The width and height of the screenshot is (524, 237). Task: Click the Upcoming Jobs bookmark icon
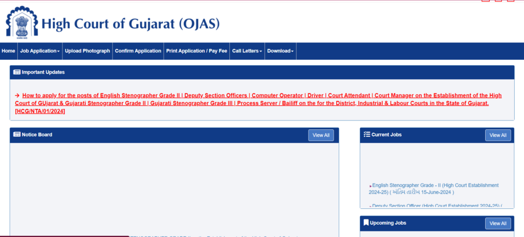[x=366, y=223]
